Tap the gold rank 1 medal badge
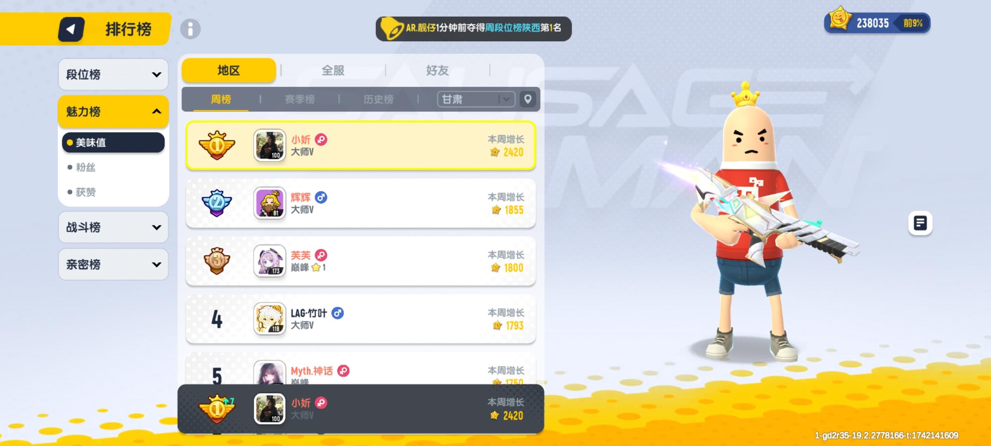991x446 pixels. point(217,145)
